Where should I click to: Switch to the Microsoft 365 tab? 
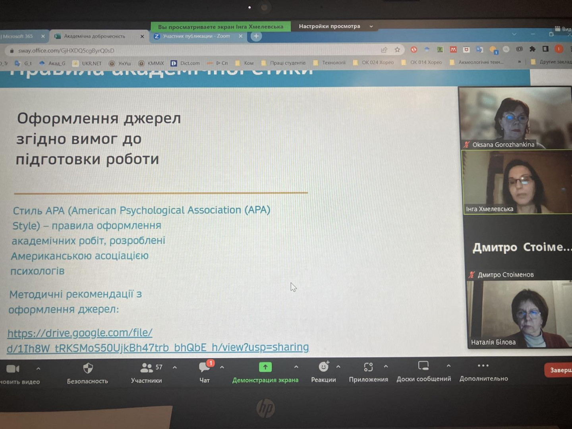pyautogui.click(x=23, y=36)
